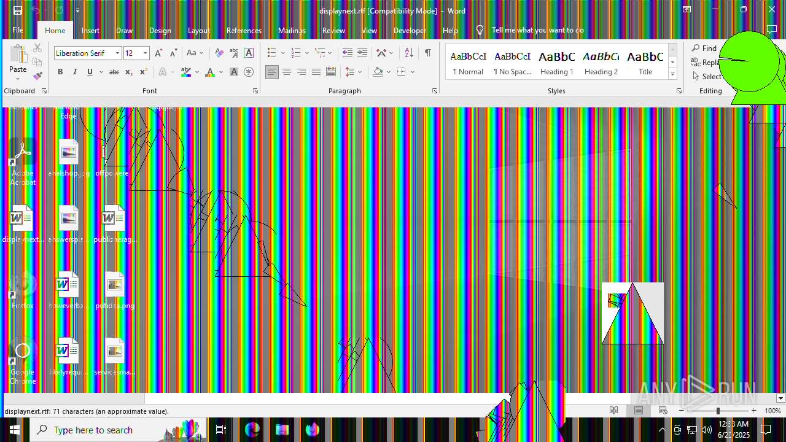This screenshot has width=786, height=442.
Task: Toggle Italic formatting
Action: [x=75, y=72]
